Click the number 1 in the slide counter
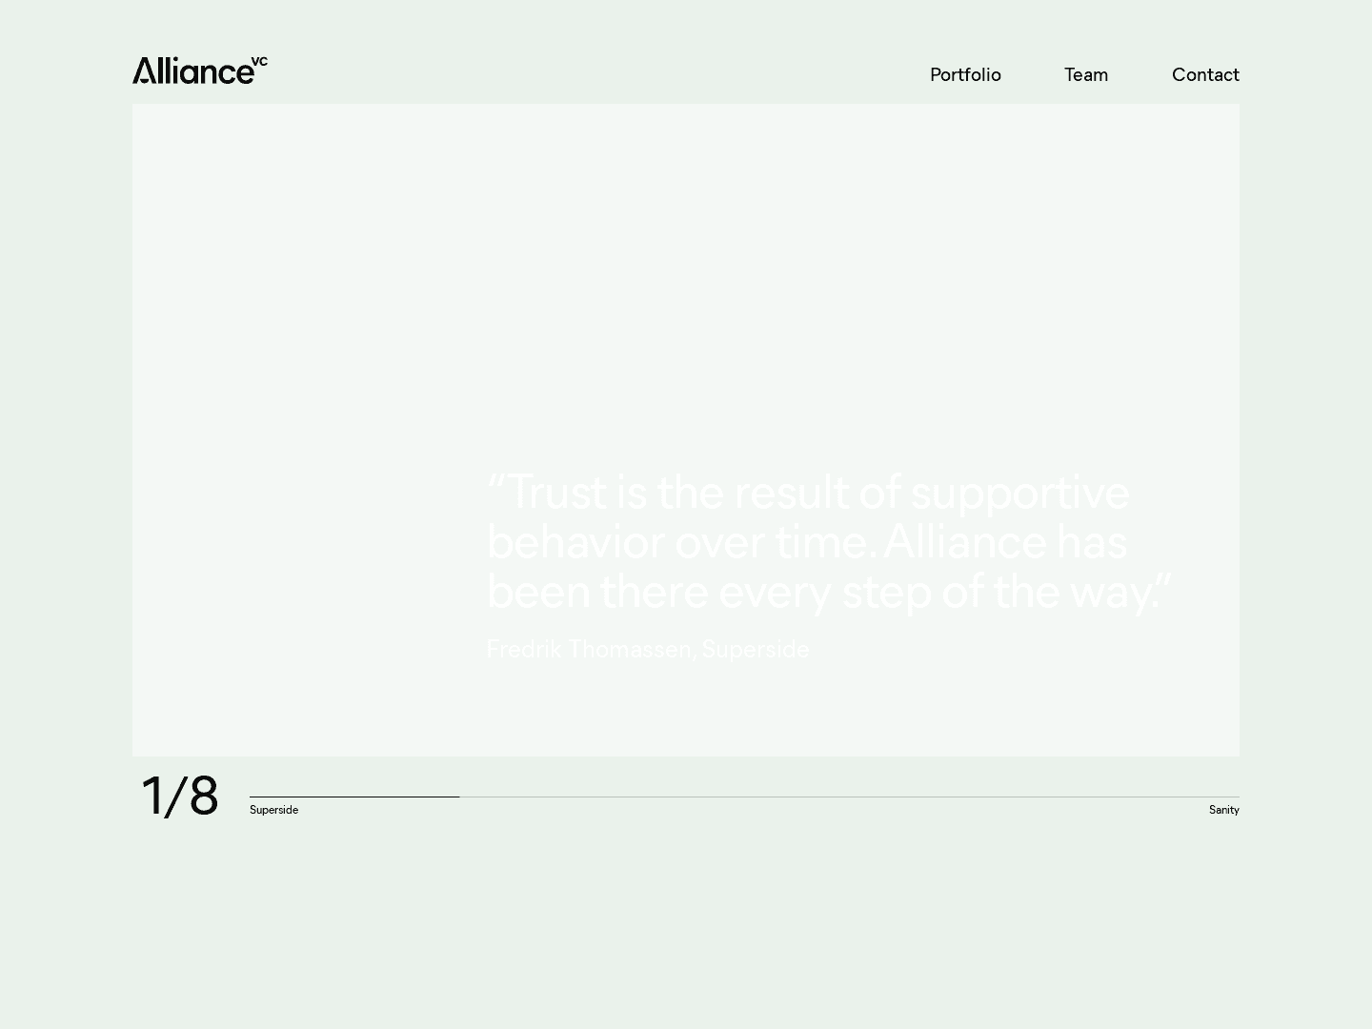The width and height of the screenshot is (1372, 1029). pyautogui.click(x=152, y=796)
